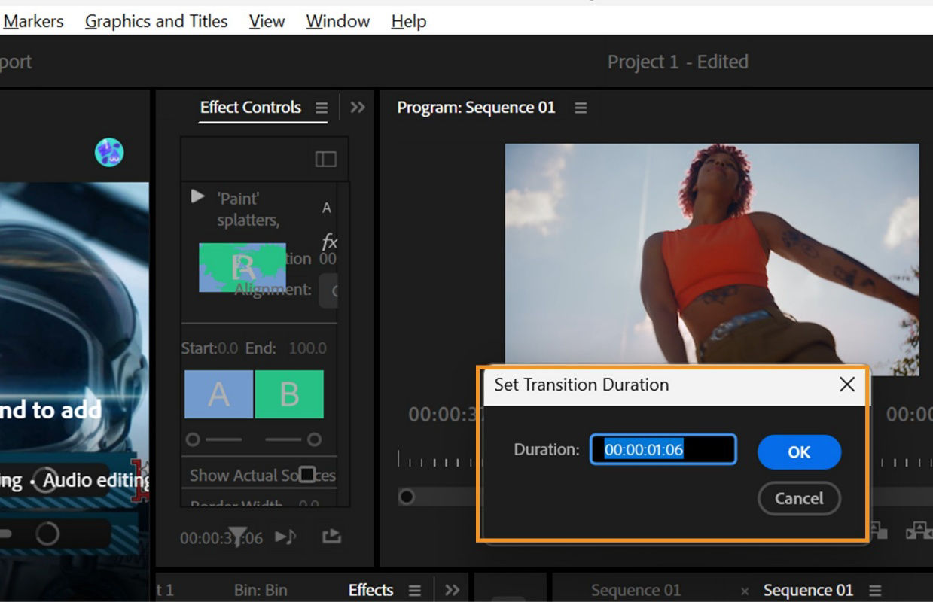Expand hidden panels with the chevron beside Effect Controls

pyautogui.click(x=358, y=107)
